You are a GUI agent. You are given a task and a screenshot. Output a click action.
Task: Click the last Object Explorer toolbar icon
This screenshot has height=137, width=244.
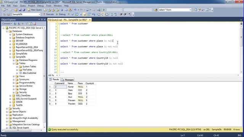pos(35,24)
